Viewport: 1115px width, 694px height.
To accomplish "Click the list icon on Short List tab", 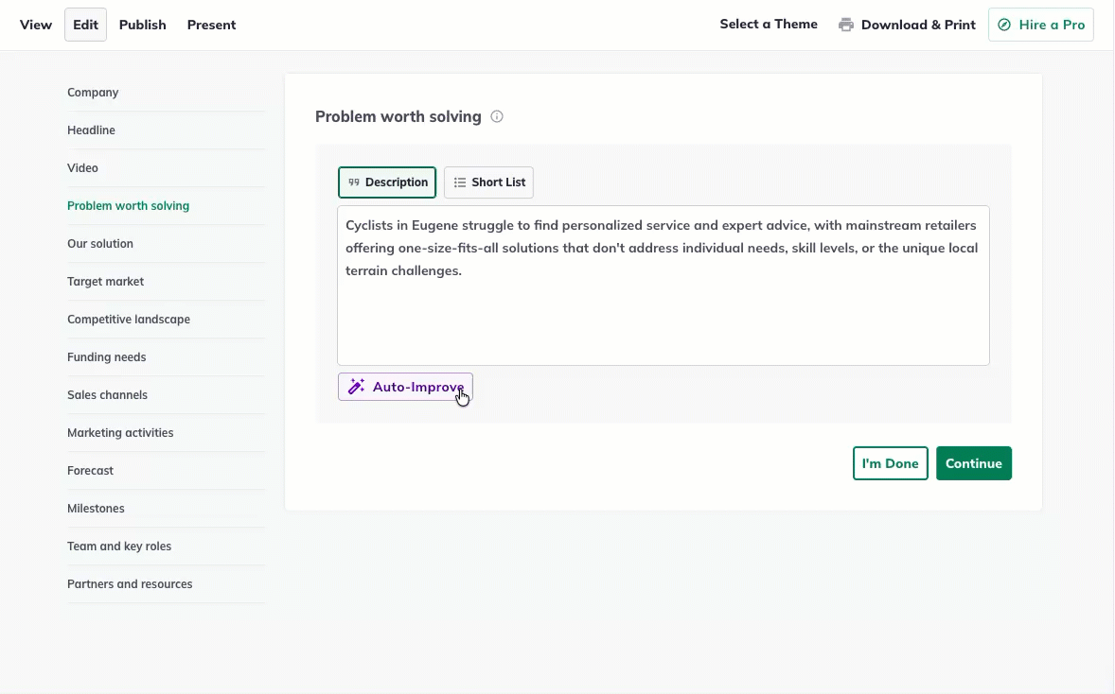I will [460, 182].
